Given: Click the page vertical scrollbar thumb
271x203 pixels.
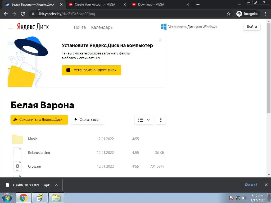Looking at the screenshot, I should tap(269, 68).
